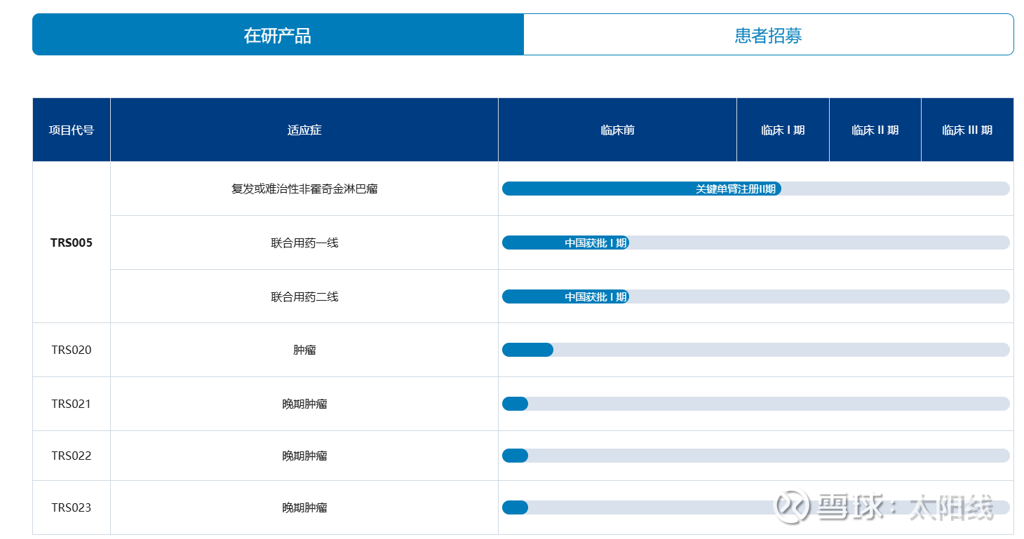1024x539 pixels.
Task: Select the 临床前 phase header
Action: click(618, 130)
